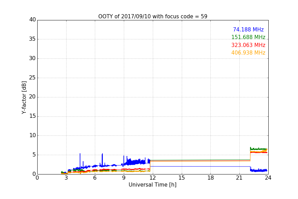Click the x-axis tick label 12

(x=152, y=178)
